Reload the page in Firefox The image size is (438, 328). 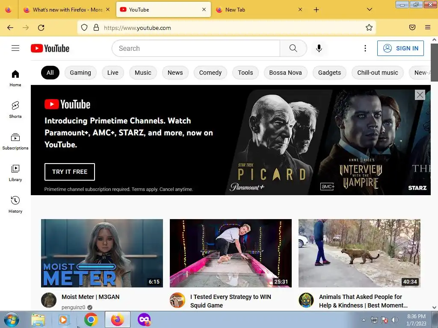[x=41, y=28]
